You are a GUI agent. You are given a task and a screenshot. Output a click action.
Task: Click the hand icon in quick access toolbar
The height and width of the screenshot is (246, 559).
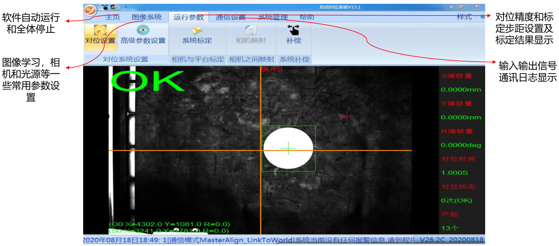coord(105,7)
